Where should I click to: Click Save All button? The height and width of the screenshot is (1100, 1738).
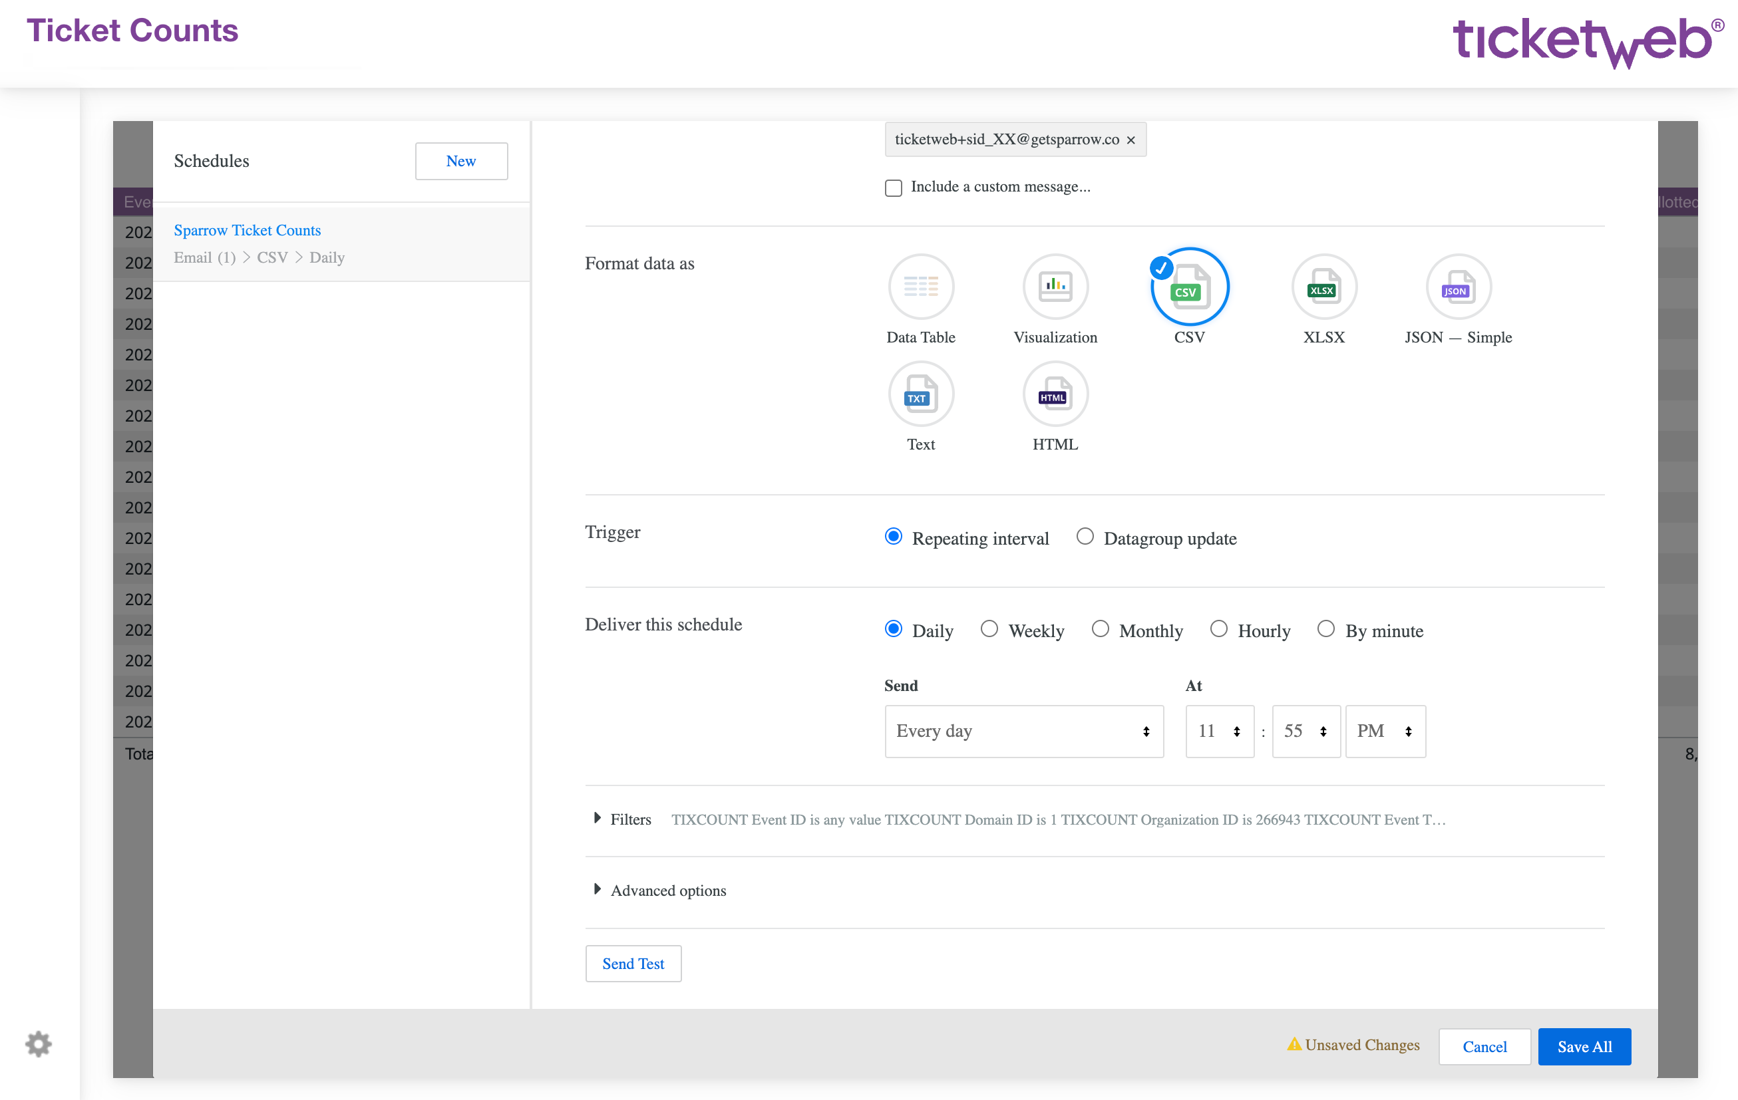[1584, 1046]
